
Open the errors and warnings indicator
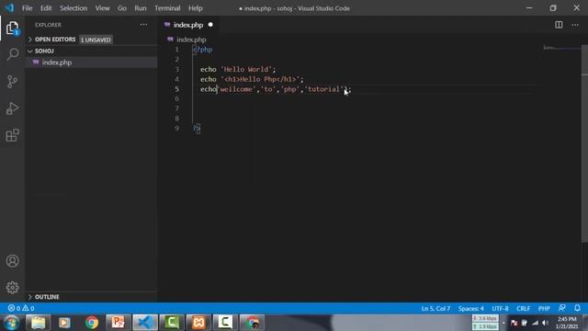[21, 308]
